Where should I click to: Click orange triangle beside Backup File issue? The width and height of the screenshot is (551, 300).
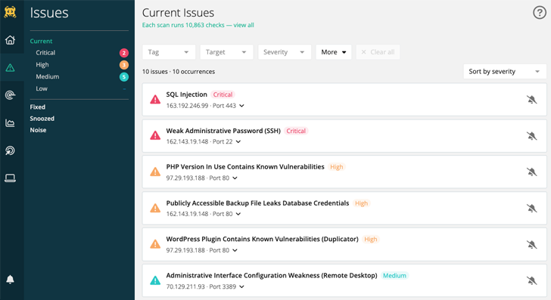pyautogui.click(x=155, y=209)
